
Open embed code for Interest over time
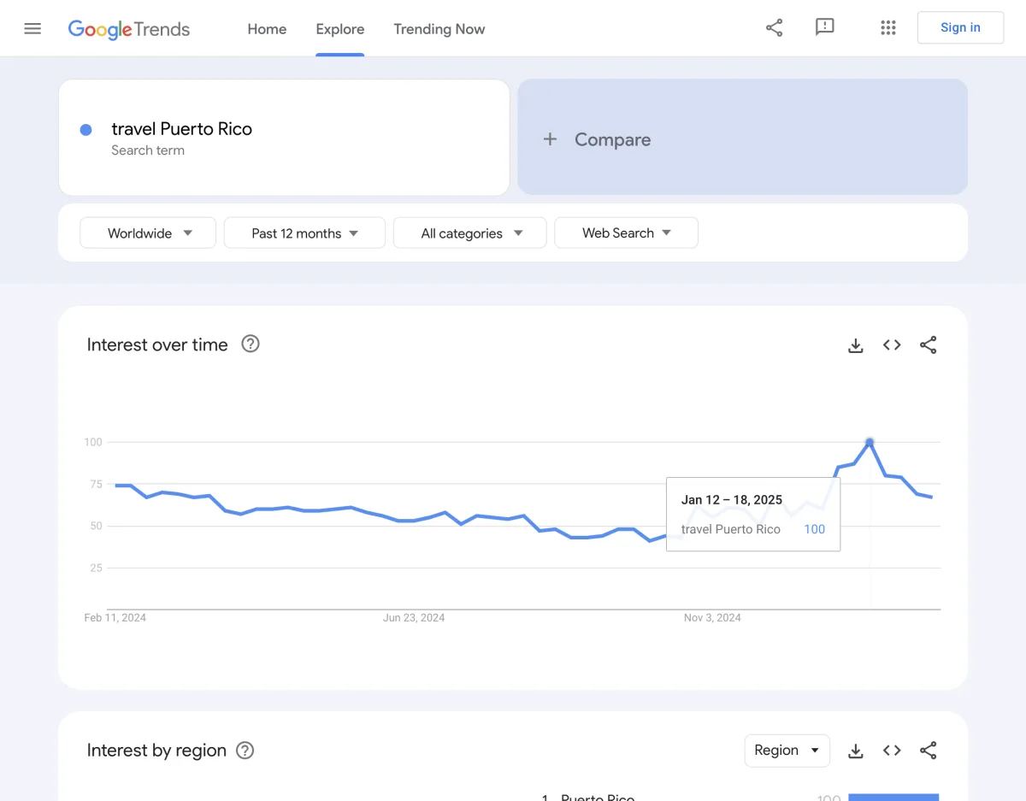(x=892, y=345)
